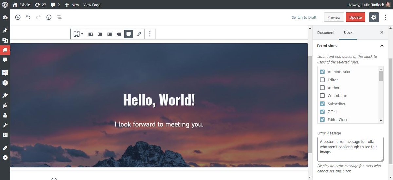Open the pencil icon admin menu
Screen dimensions: 393x180
click(x=5, y=148)
